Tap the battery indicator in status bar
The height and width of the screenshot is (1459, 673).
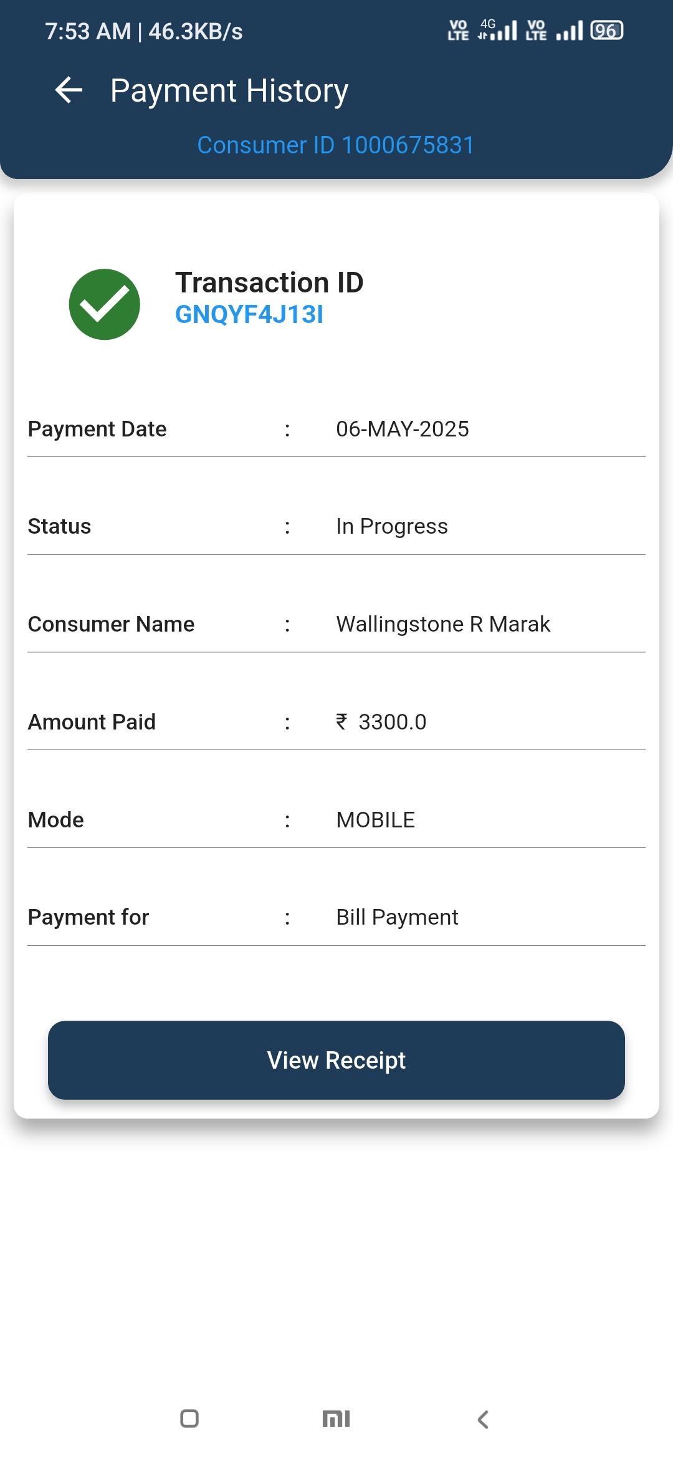pos(607,31)
